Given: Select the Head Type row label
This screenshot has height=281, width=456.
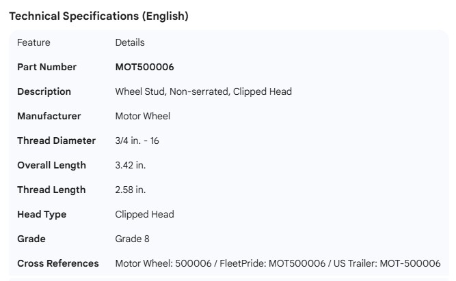Looking at the screenshot, I should pyautogui.click(x=42, y=214).
